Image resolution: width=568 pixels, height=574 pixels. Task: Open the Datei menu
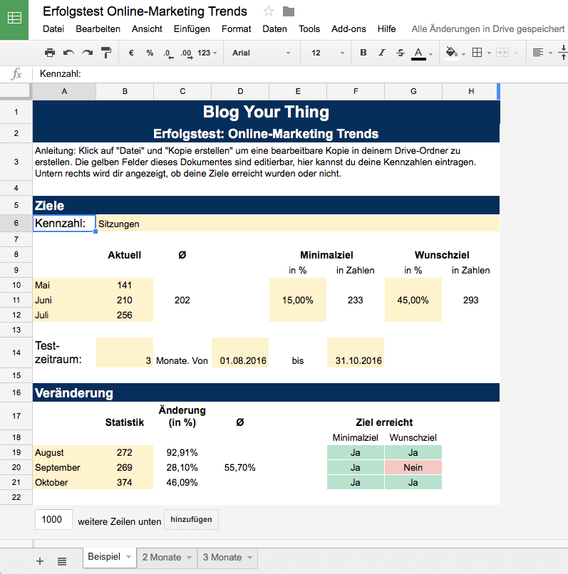pos(53,29)
